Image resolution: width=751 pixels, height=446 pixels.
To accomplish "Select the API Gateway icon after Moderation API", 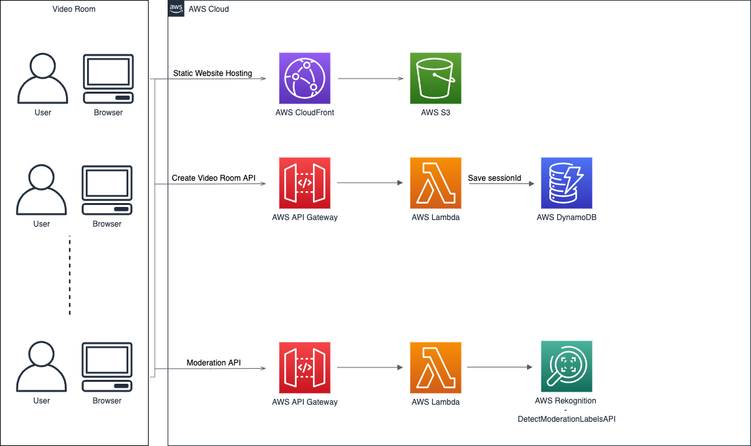I will [304, 367].
